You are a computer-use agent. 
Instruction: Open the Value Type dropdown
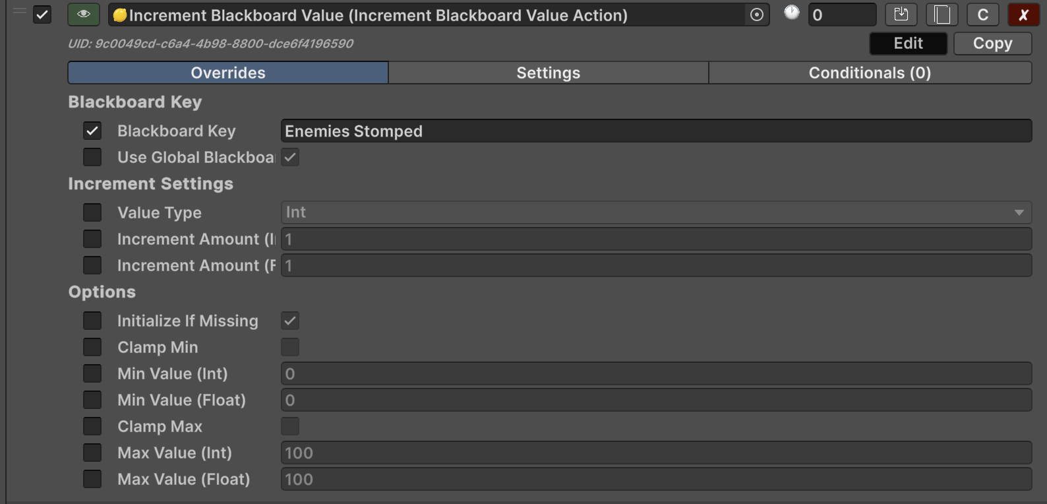click(655, 212)
